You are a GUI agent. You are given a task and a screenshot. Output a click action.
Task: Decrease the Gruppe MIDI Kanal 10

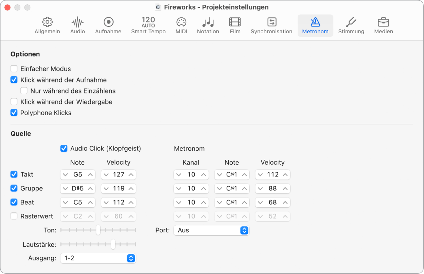point(179,189)
